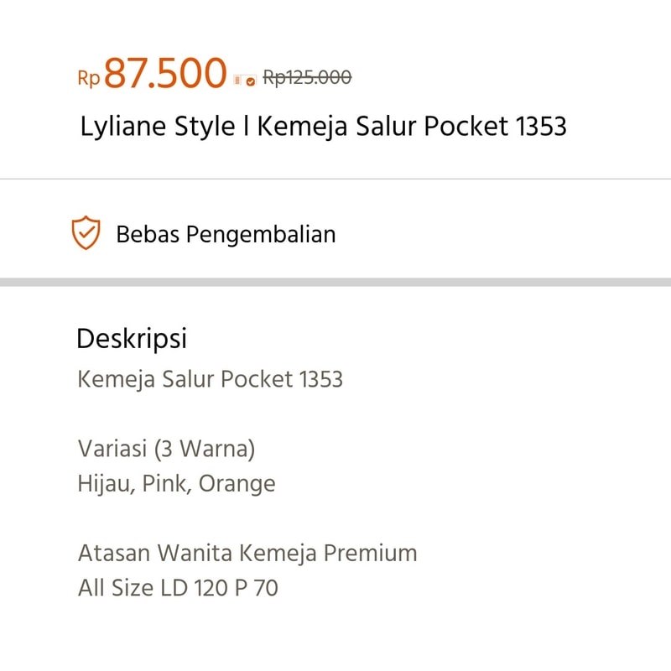This screenshot has width=671, height=671.
Task: Open the Bebas Pengembalian return policy row
Action: (x=335, y=233)
